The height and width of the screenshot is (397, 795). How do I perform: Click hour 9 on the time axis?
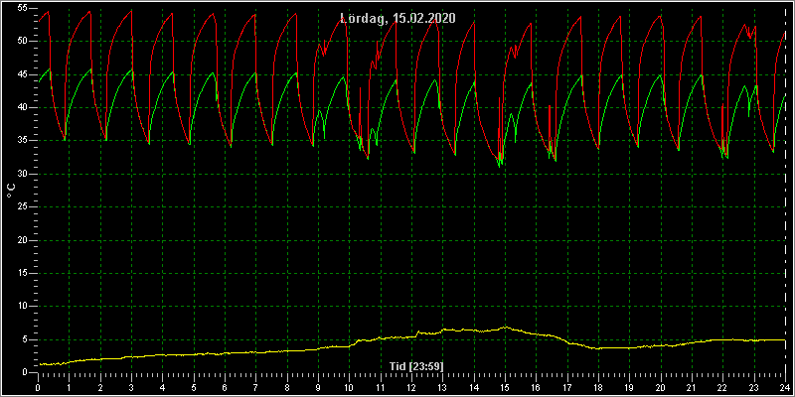[x=318, y=388]
